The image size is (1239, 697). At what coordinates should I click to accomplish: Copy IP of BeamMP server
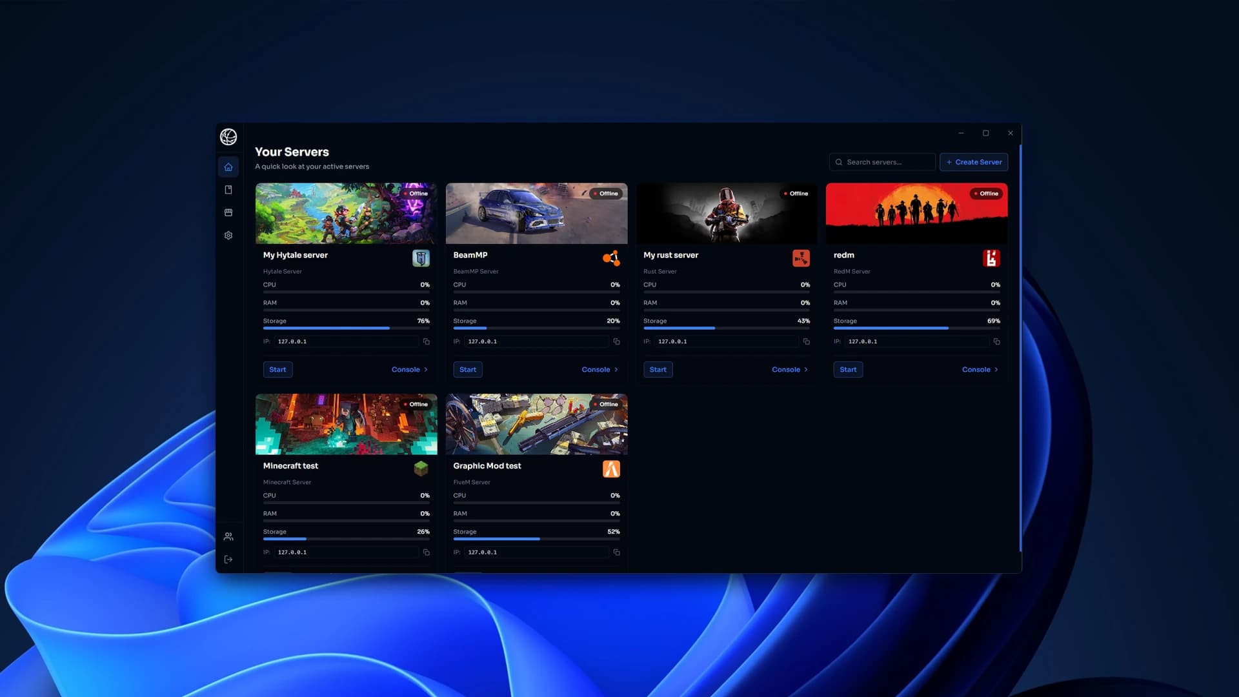617,341
